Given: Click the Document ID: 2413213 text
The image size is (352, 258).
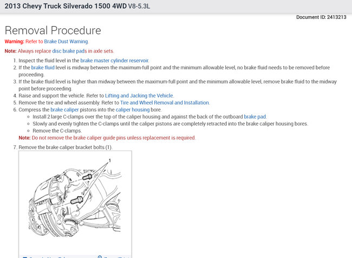Looking at the screenshot, I should pos(321,17).
